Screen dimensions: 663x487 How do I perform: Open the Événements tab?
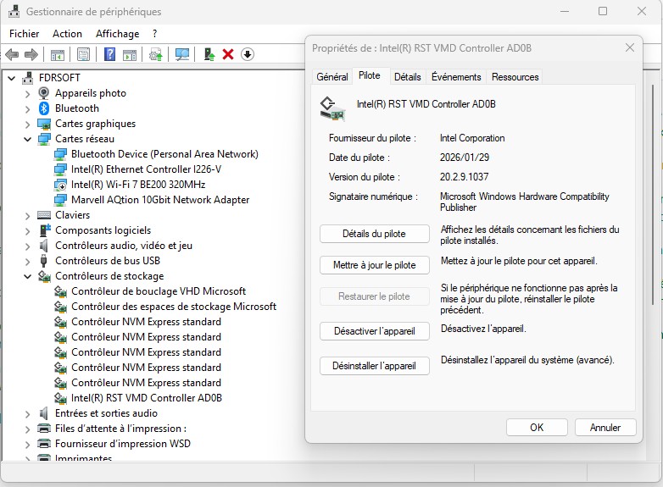click(x=455, y=77)
